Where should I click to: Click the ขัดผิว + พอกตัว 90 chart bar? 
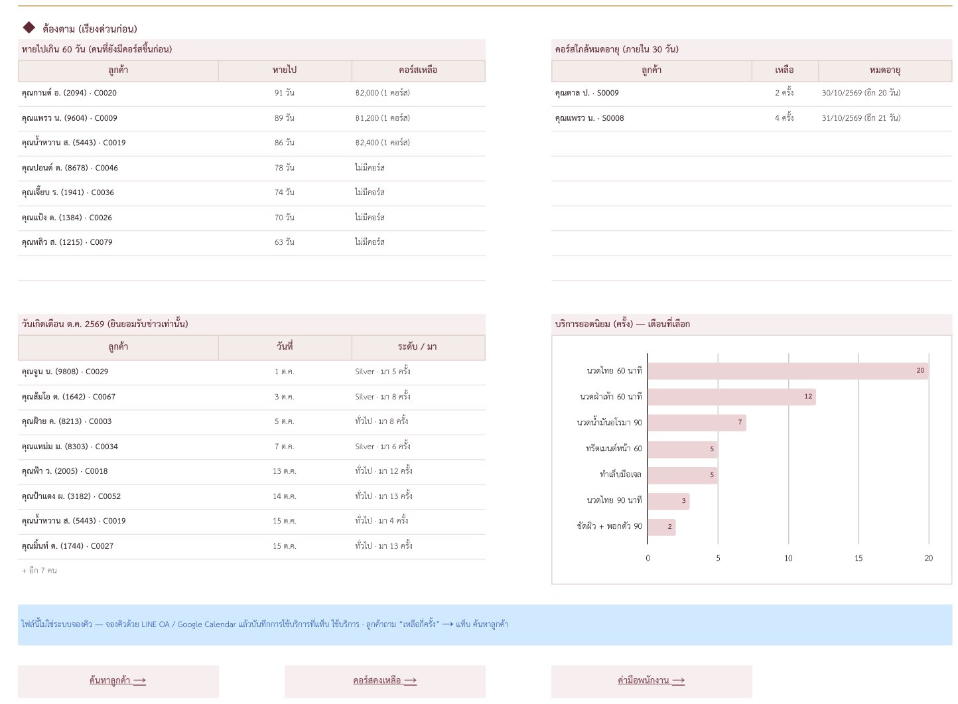(x=661, y=527)
